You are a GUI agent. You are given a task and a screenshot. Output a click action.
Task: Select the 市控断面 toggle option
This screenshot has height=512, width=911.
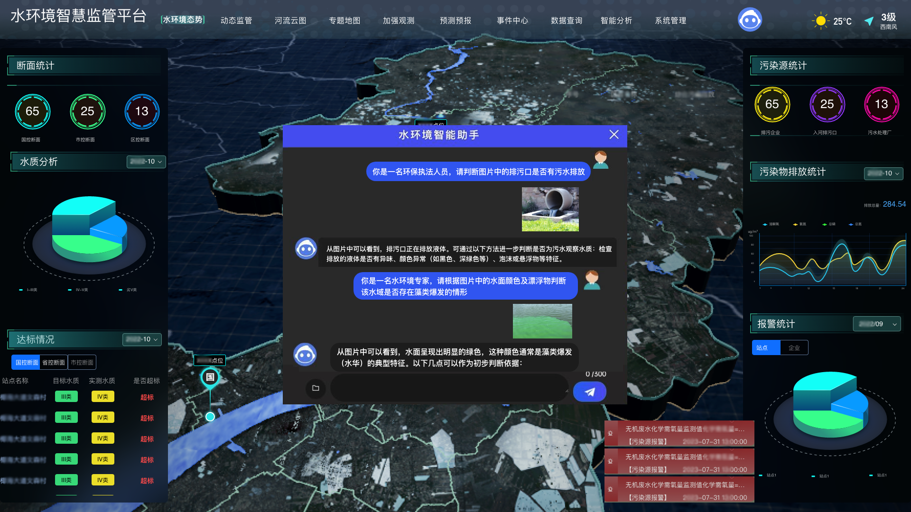pyautogui.click(x=82, y=362)
